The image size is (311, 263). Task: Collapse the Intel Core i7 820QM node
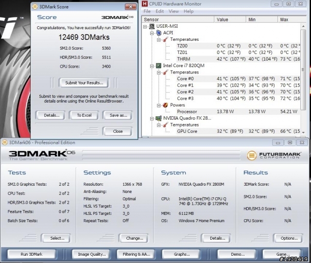pyautogui.click(x=152, y=66)
